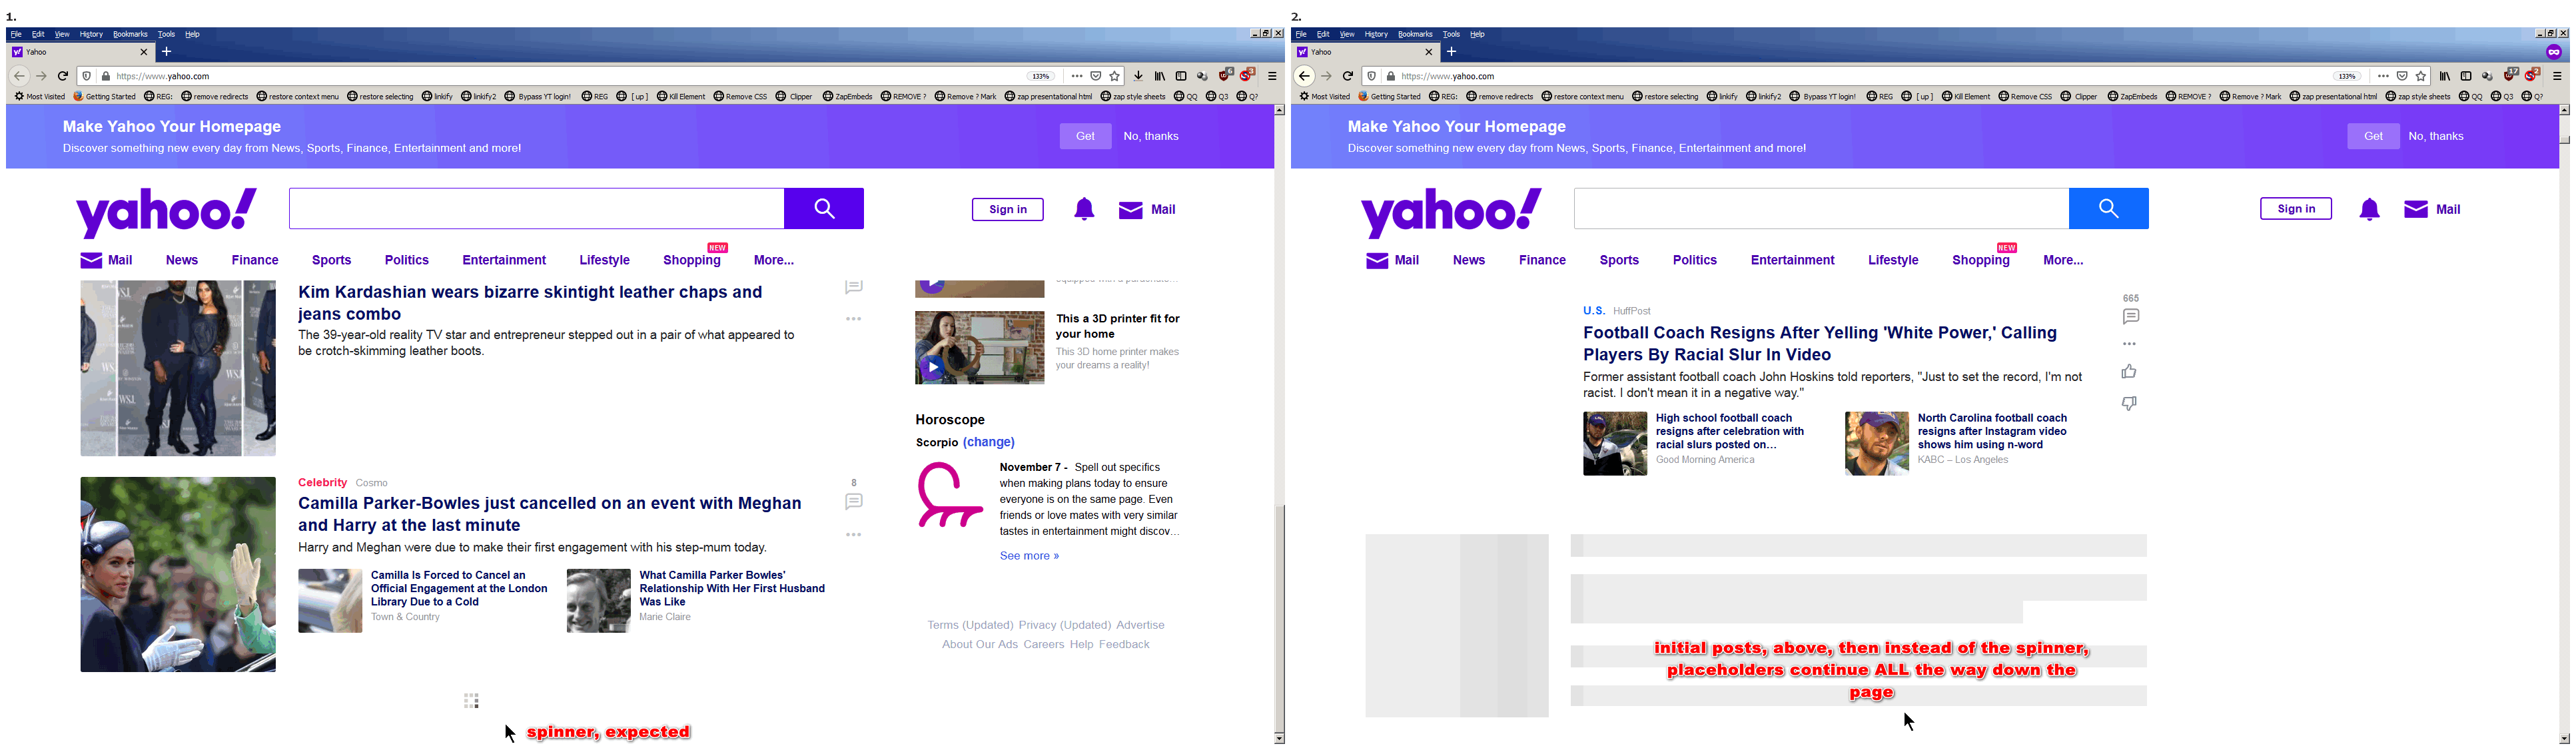Image resolution: width=2576 pixels, height=750 pixels.
Task: Open the Library icon in the left window toolbar
Action: [x=1160, y=76]
